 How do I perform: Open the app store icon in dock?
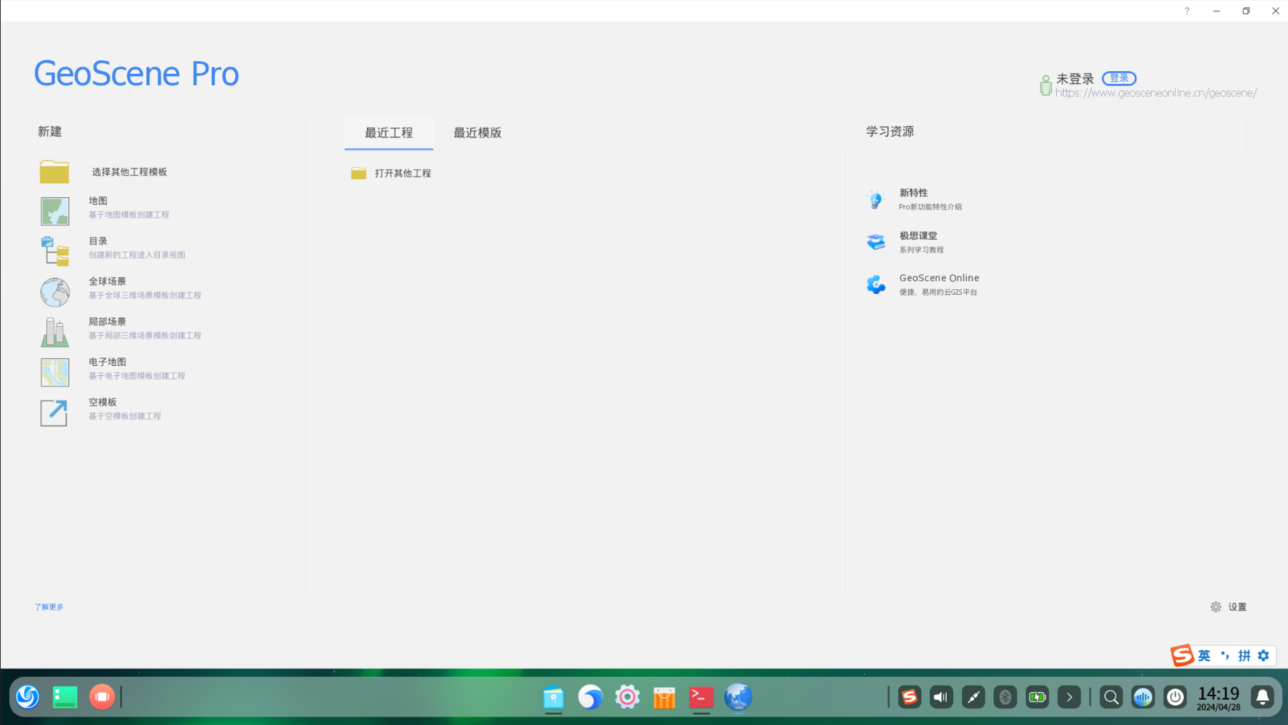click(x=664, y=698)
